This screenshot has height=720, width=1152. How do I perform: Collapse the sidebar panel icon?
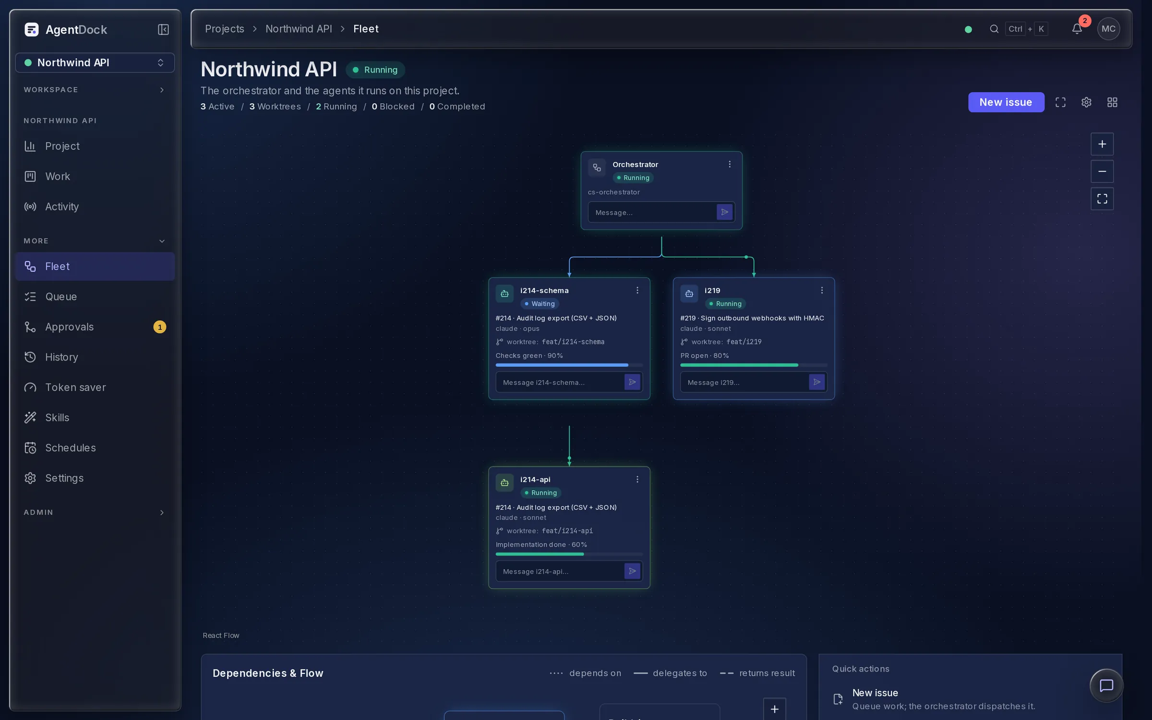163,30
